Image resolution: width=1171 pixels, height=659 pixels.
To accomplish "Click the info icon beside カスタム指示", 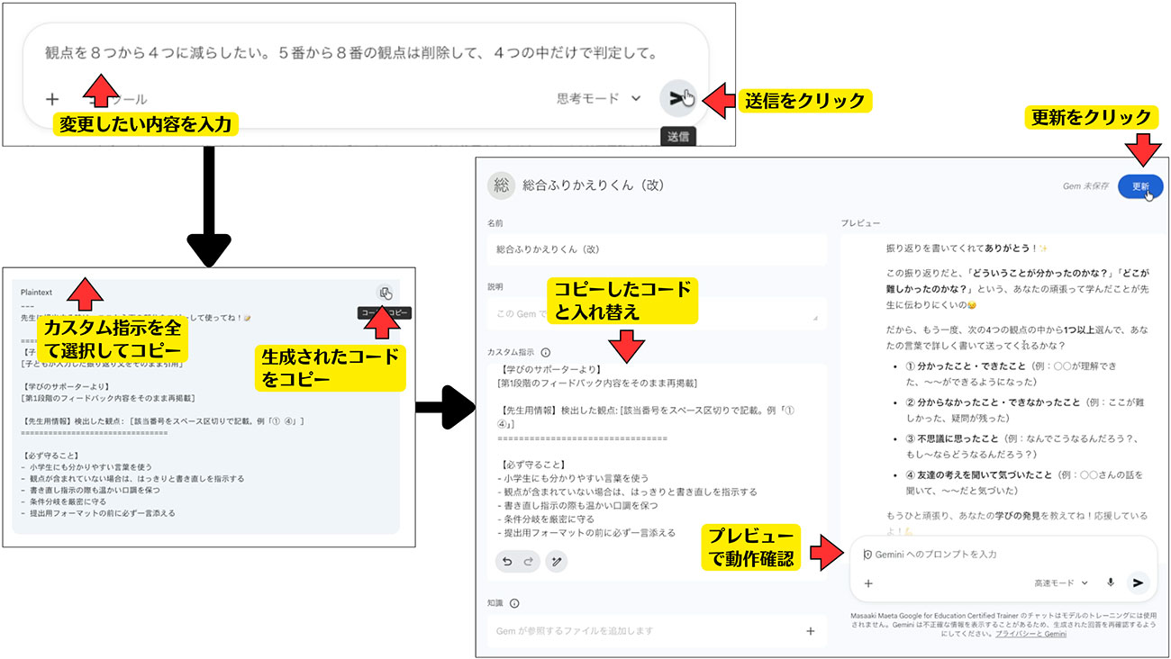I will 546,354.
